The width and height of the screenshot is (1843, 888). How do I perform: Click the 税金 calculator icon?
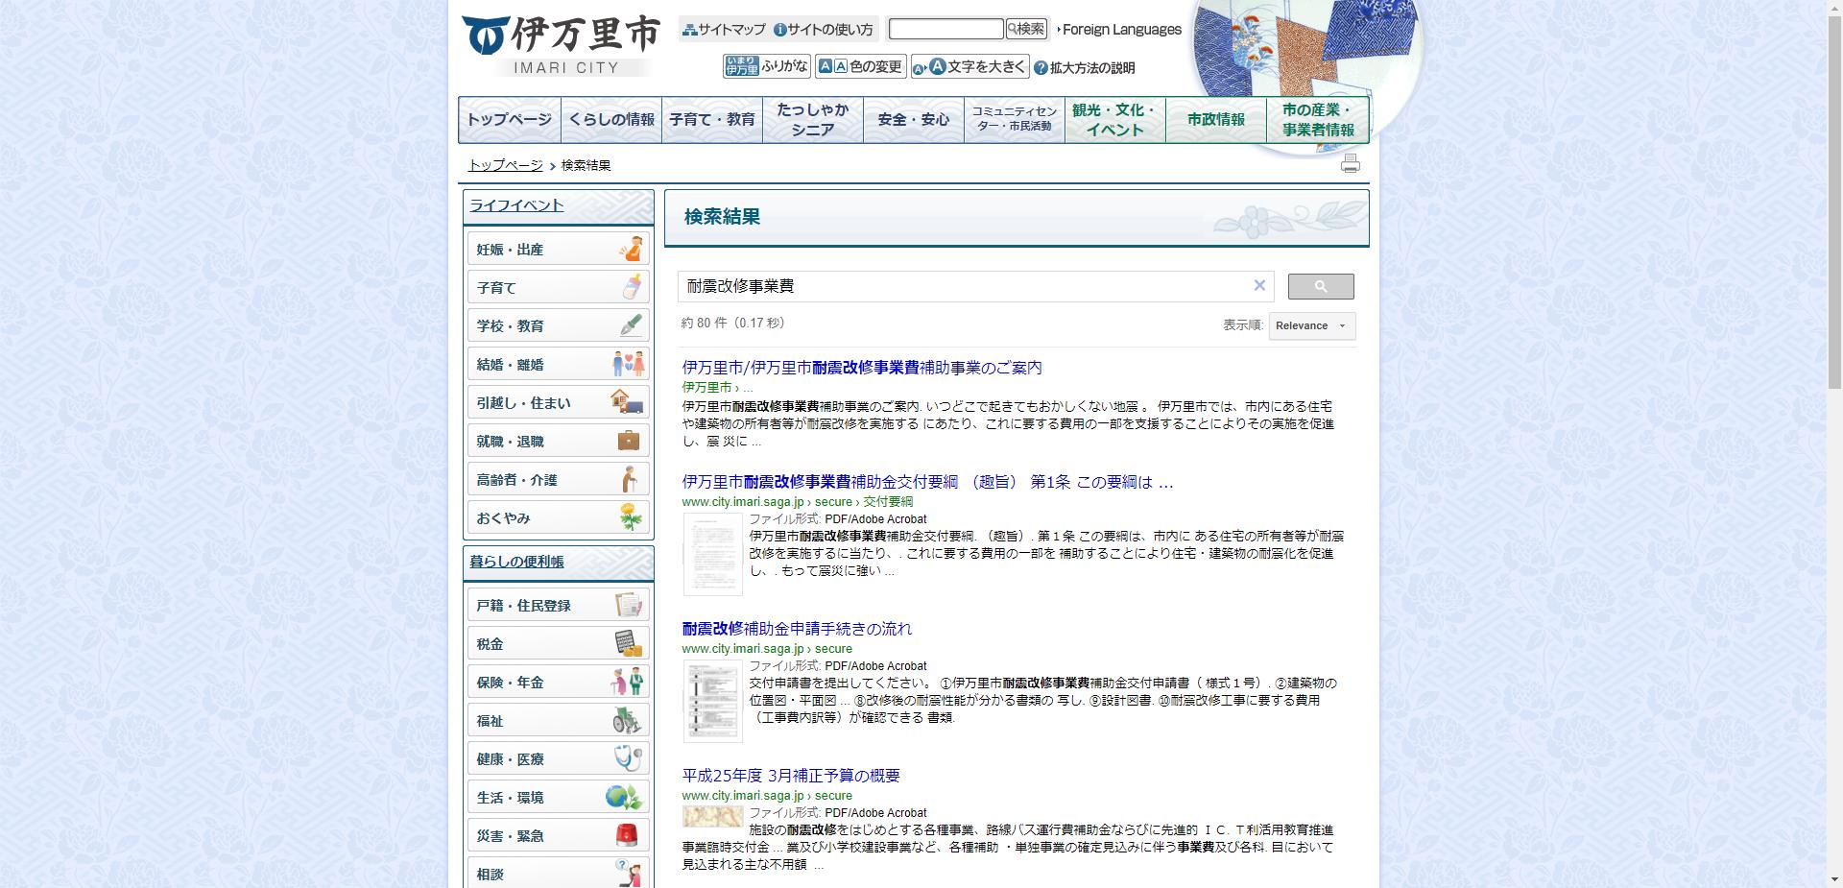628,642
